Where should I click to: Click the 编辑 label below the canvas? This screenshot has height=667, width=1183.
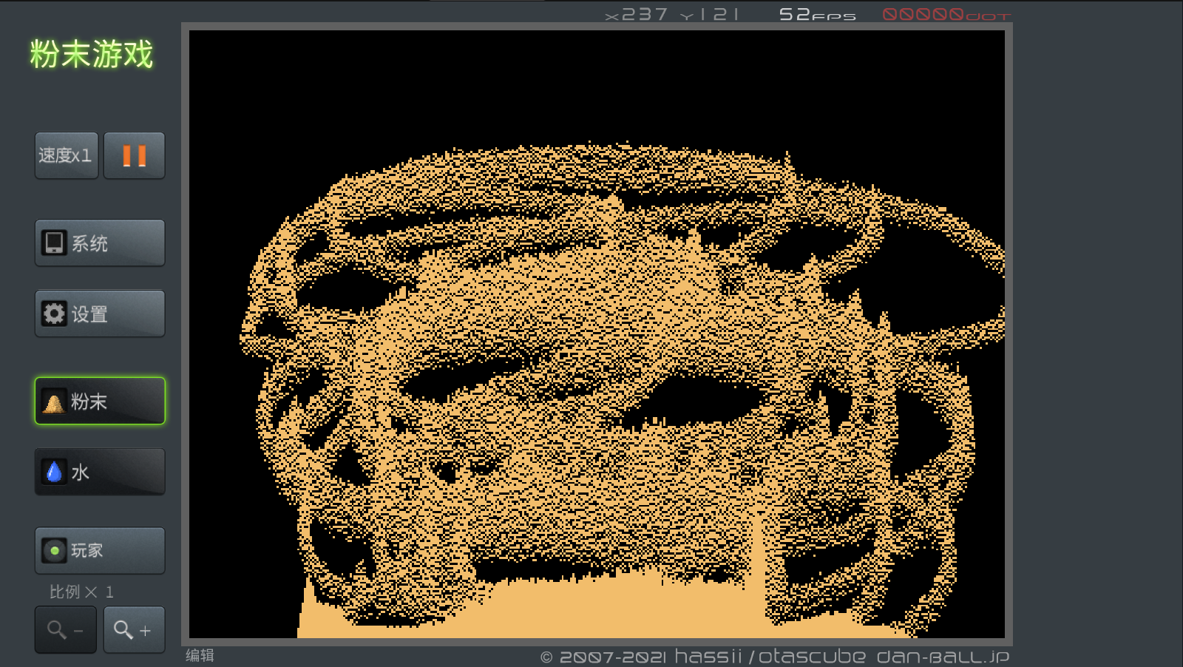[200, 656]
